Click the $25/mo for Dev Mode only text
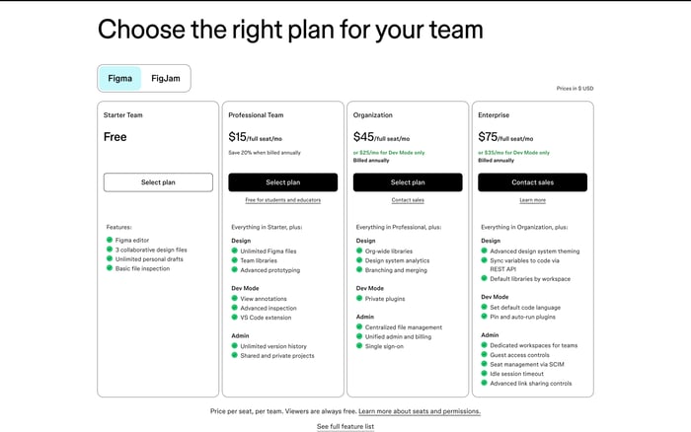This screenshot has width=691, height=432. pyautogui.click(x=392, y=153)
